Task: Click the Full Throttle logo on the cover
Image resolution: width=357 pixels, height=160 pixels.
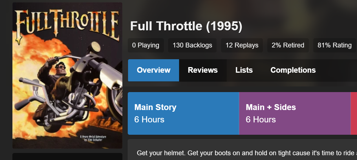Action: point(67,25)
